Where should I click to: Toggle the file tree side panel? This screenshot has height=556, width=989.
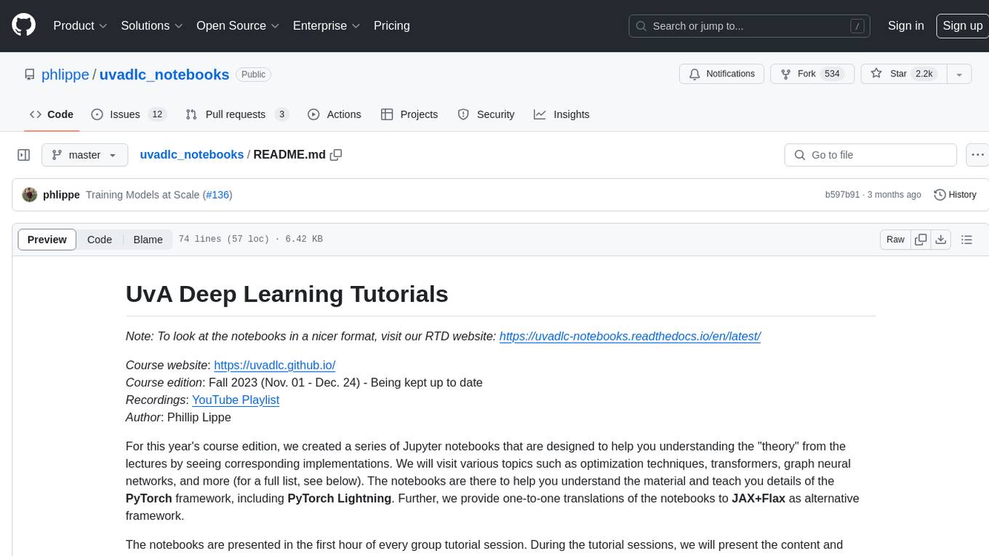point(24,155)
